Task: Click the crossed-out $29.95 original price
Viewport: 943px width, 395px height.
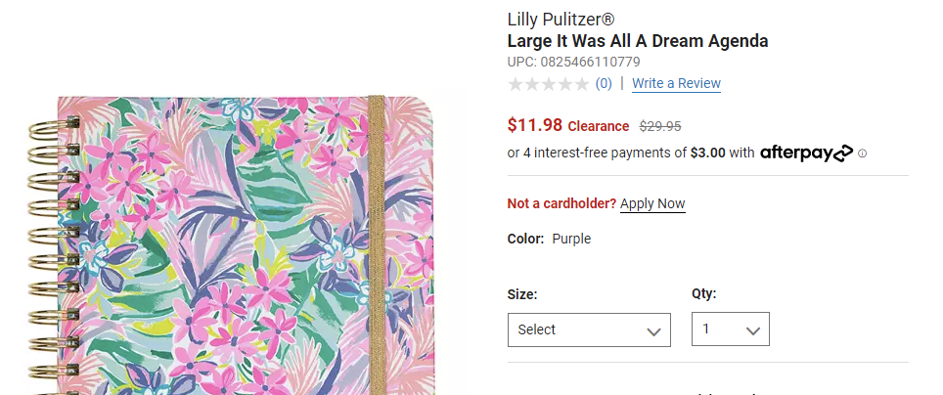Action: point(660,126)
